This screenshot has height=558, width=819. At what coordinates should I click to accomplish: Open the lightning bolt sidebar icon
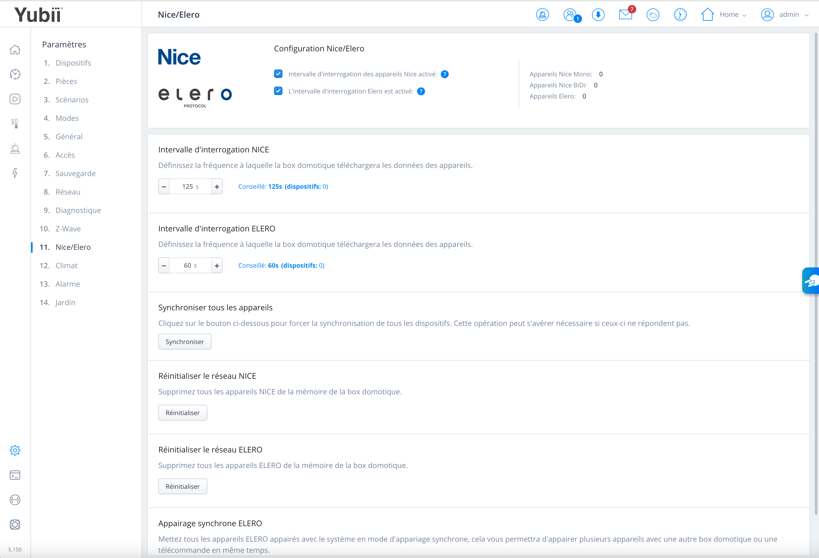(15, 173)
